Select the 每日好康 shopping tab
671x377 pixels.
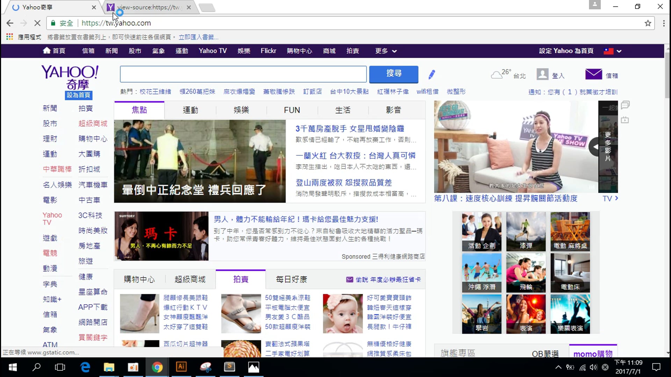point(291,279)
